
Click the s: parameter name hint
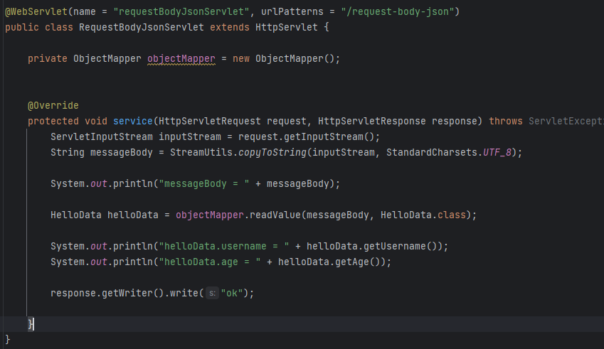click(x=212, y=294)
